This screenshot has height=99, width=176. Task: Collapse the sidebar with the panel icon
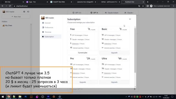click(x=28, y=12)
